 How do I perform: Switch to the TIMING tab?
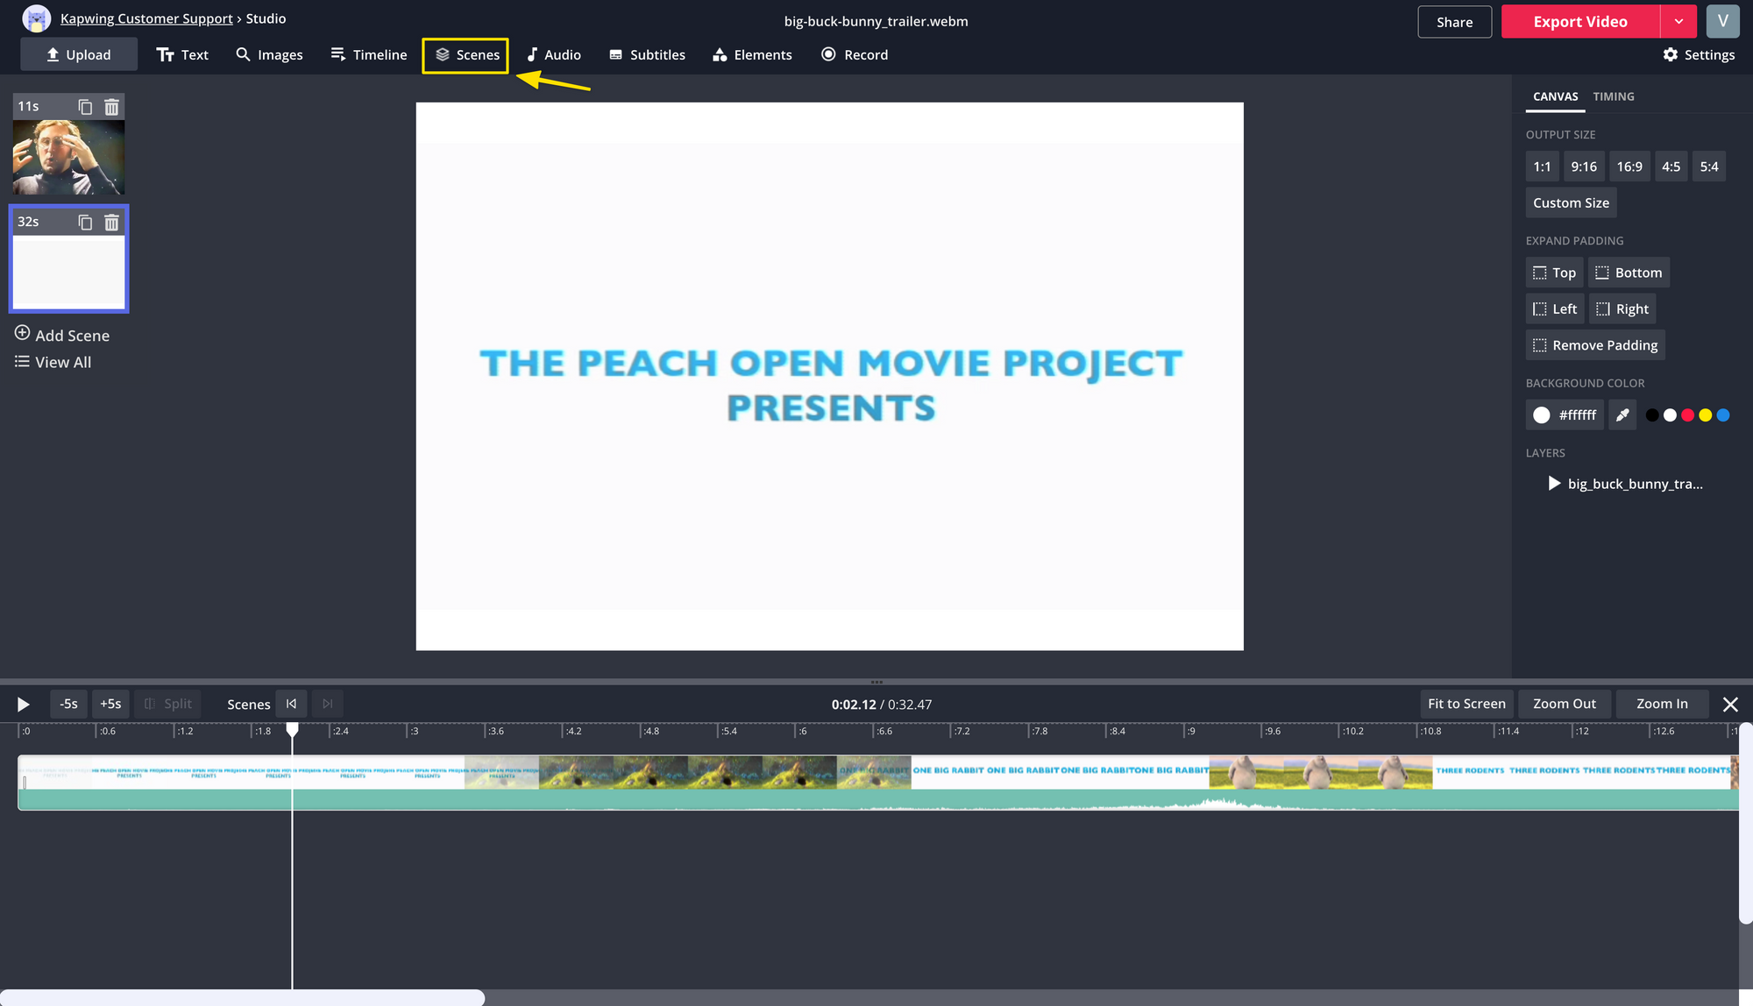tap(1613, 96)
